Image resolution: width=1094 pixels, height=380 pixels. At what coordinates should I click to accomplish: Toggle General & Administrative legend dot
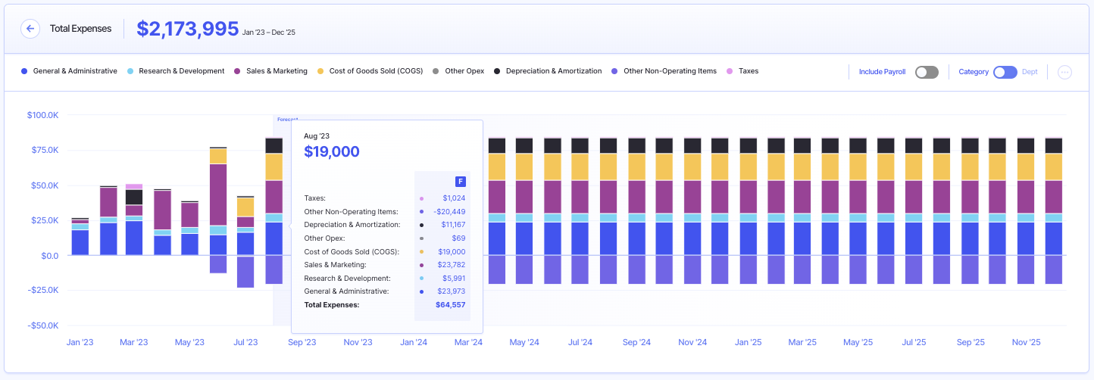24,71
